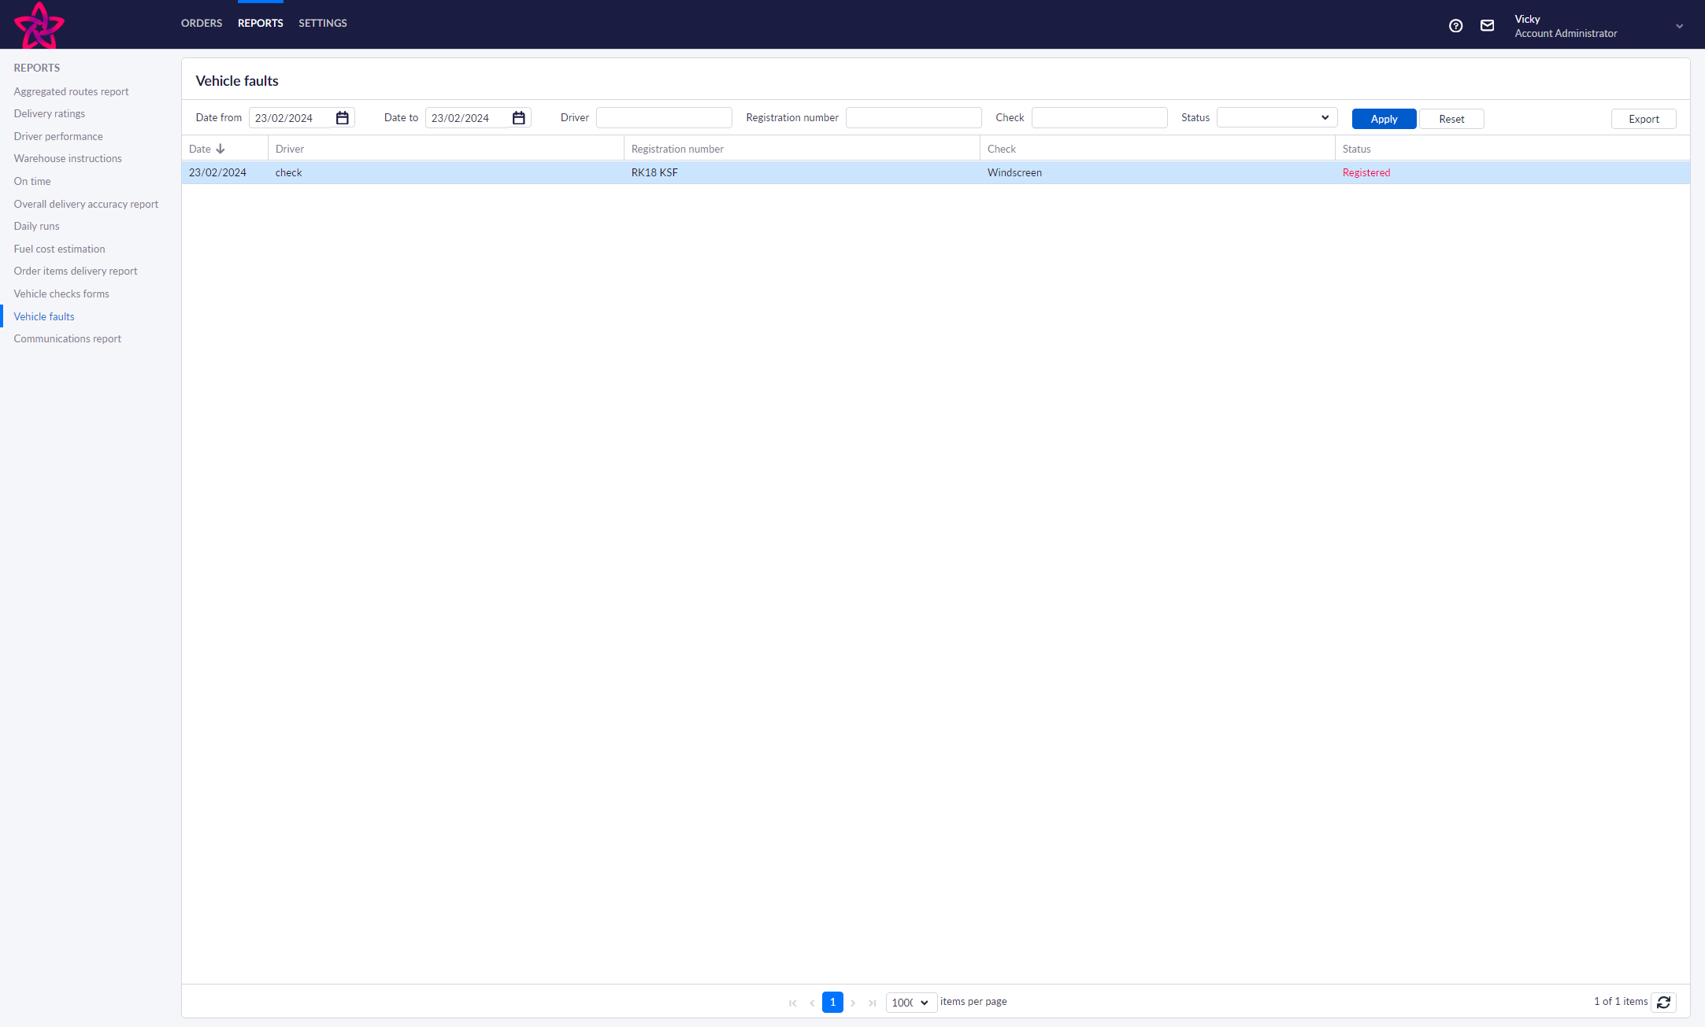Click the Reset filter button
Image resolution: width=1705 pixels, height=1027 pixels.
click(x=1451, y=119)
